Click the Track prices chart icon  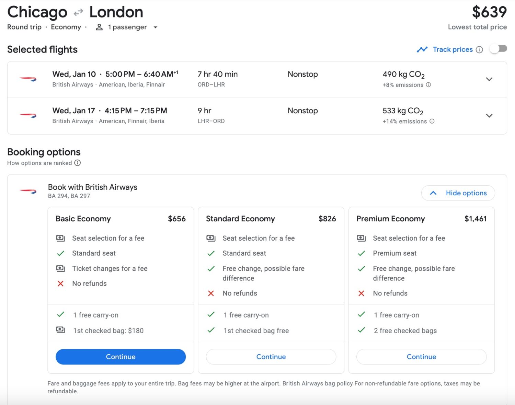point(422,49)
